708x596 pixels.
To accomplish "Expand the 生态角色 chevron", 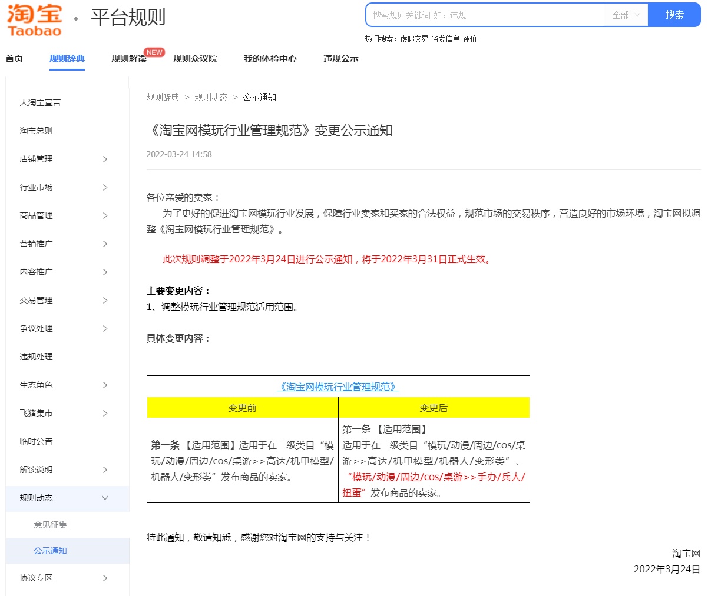I will click(105, 385).
